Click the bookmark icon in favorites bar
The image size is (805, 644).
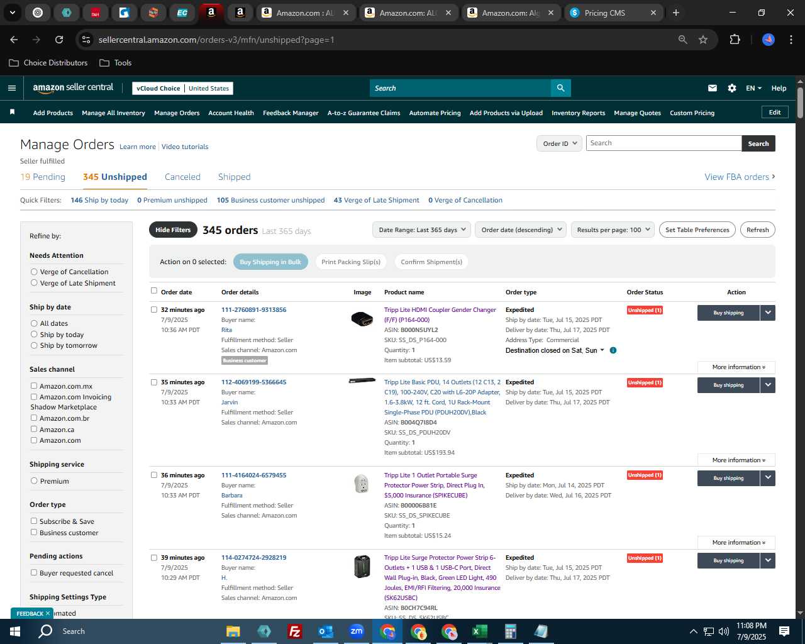12,113
